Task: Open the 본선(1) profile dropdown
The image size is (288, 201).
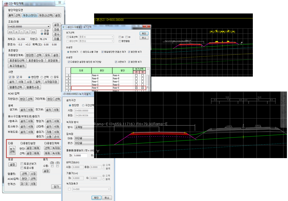Action: (96, 41)
